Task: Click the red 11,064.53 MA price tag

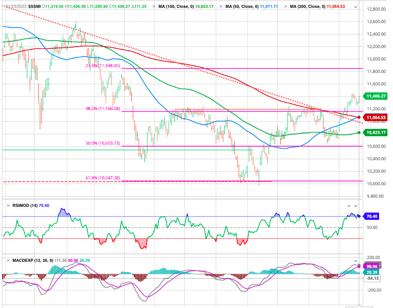Action: coord(377,118)
